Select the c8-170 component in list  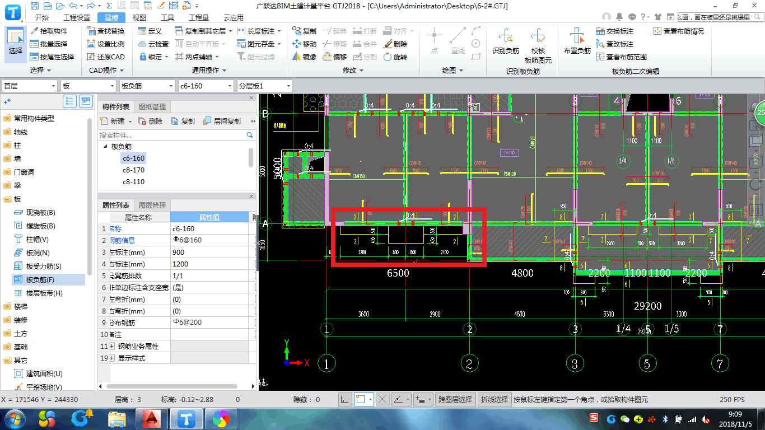pyautogui.click(x=133, y=170)
